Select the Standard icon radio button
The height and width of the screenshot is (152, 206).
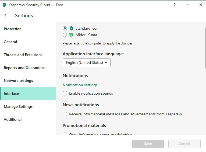coord(65,28)
